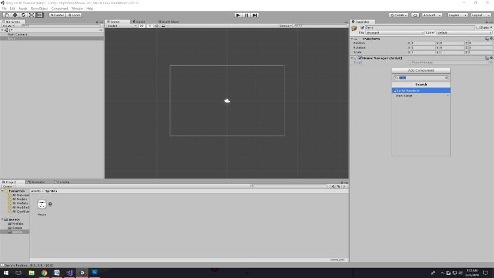Open the GameObject menu
Viewport: 494px width, 278px height.
(x=39, y=8)
